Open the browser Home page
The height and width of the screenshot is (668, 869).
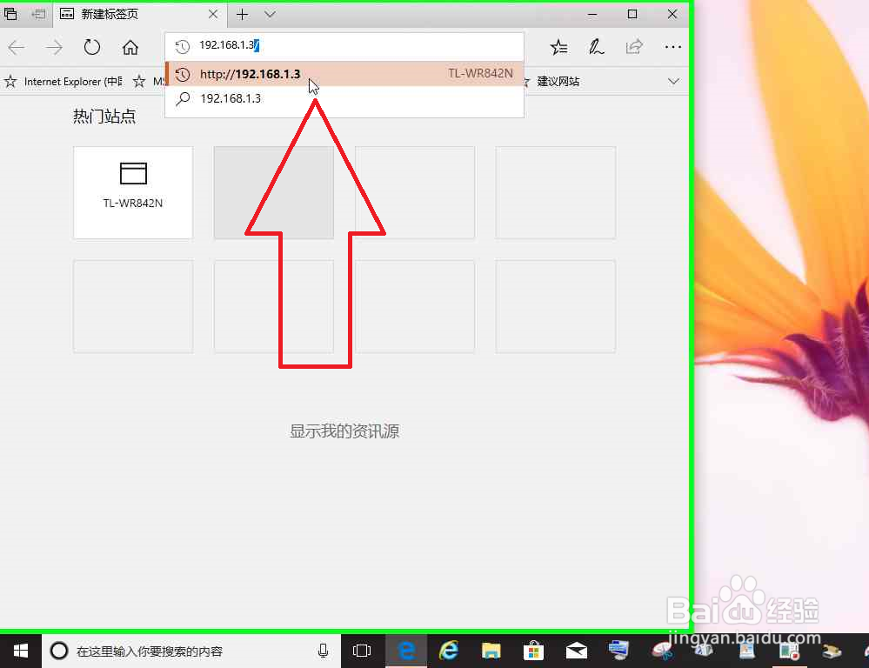click(x=130, y=48)
